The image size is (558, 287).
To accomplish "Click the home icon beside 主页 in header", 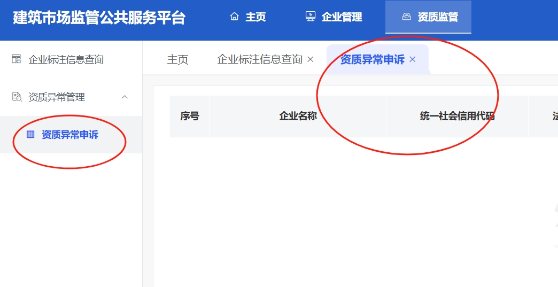I will coord(234,17).
